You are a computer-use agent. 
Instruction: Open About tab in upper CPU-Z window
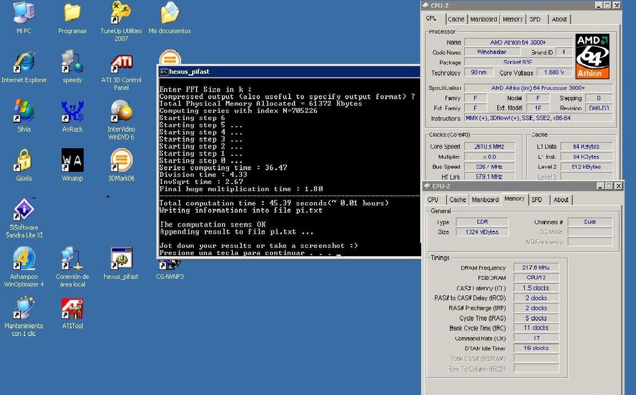click(559, 19)
